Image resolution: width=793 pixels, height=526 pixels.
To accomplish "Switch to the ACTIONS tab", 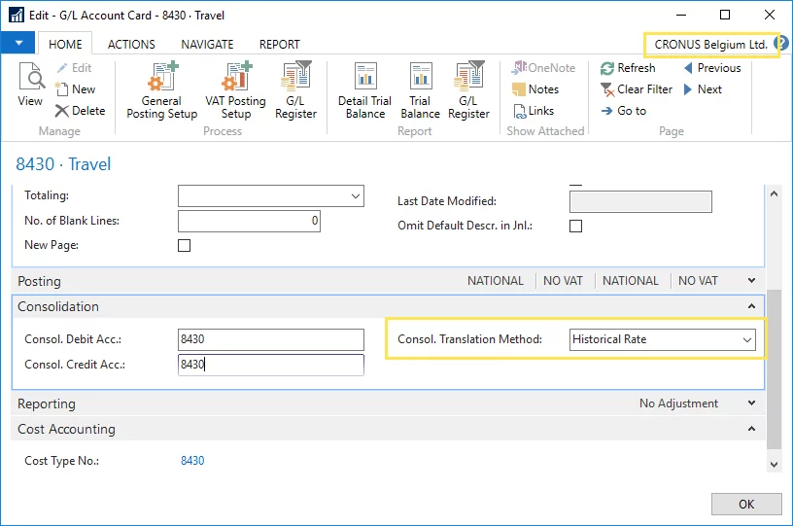I will coord(131,44).
